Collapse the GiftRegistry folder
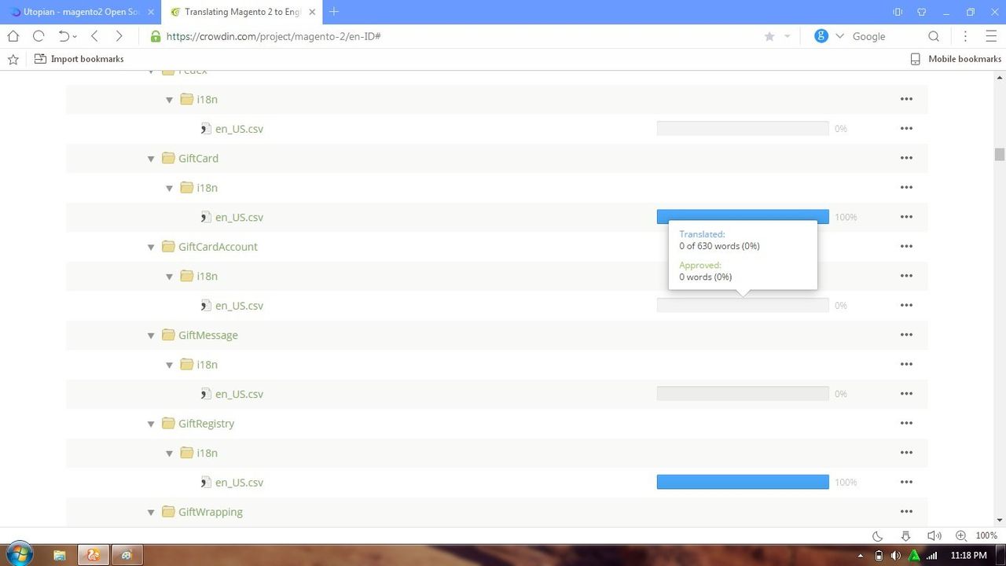 tap(151, 424)
